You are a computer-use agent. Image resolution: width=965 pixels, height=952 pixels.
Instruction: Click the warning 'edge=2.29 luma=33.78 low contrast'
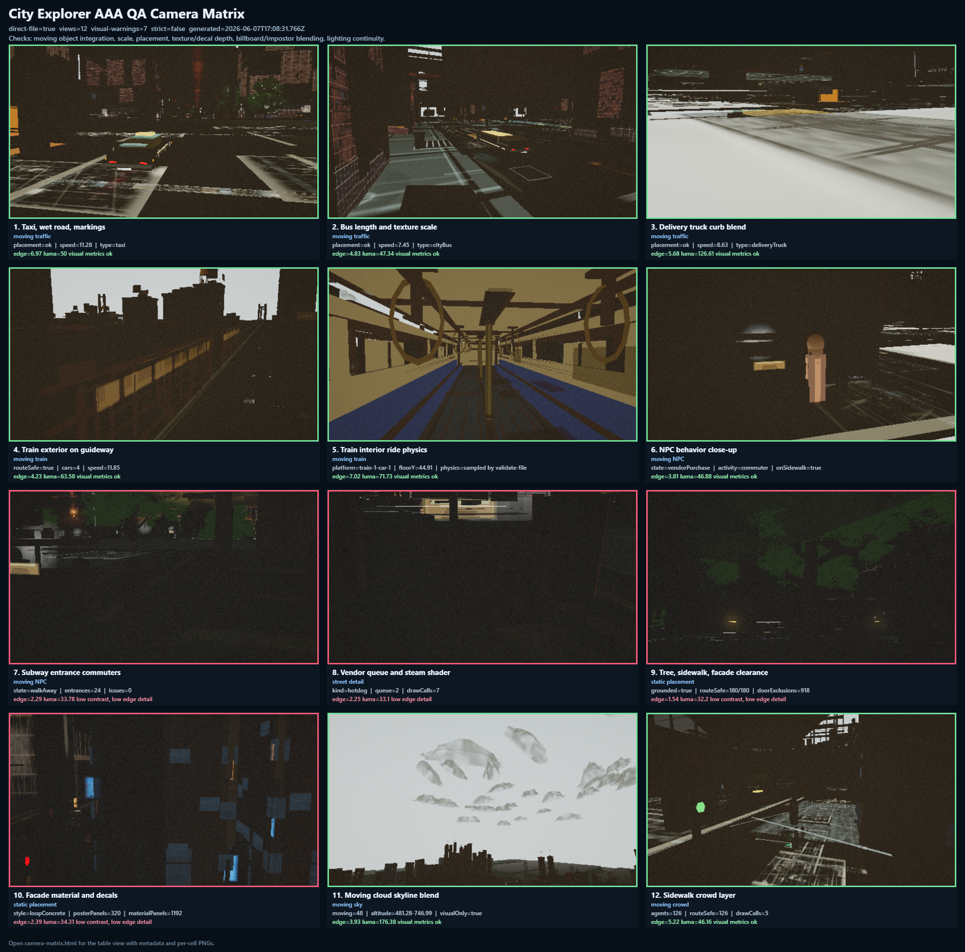coord(83,699)
